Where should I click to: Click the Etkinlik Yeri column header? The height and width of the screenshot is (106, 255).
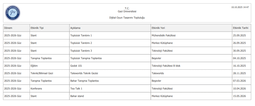pos(158,28)
